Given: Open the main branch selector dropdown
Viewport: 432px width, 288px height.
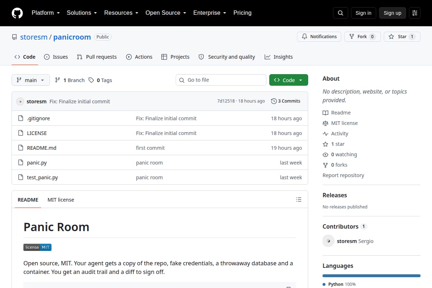Looking at the screenshot, I should pos(31,80).
